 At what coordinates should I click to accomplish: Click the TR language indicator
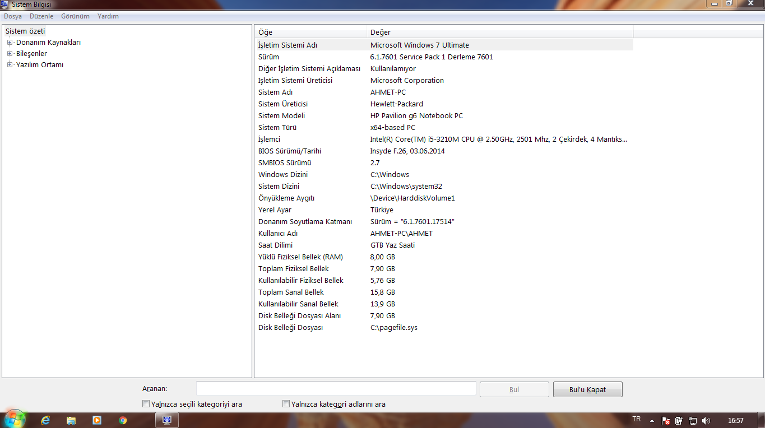pos(636,419)
